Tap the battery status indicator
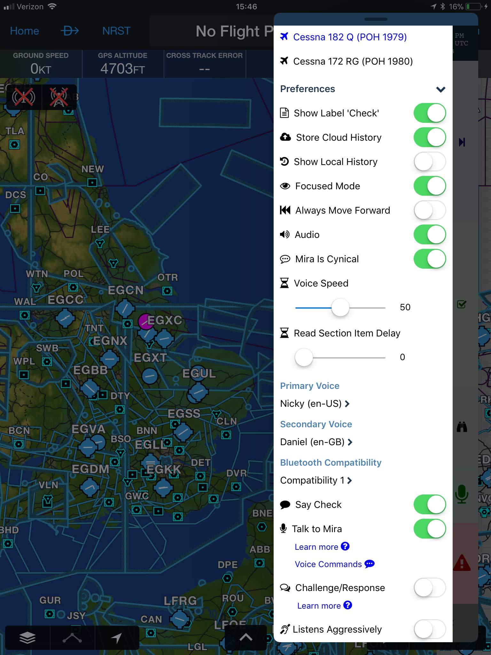491x655 pixels. (x=474, y=6)
